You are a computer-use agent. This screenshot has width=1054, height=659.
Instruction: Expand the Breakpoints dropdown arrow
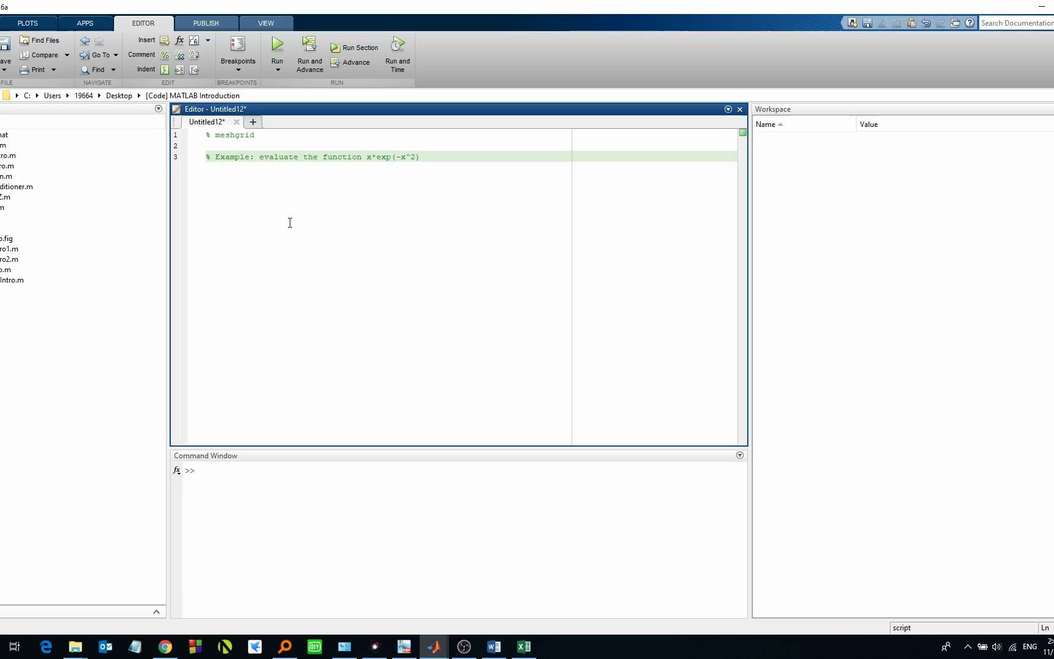coord(238,70)
